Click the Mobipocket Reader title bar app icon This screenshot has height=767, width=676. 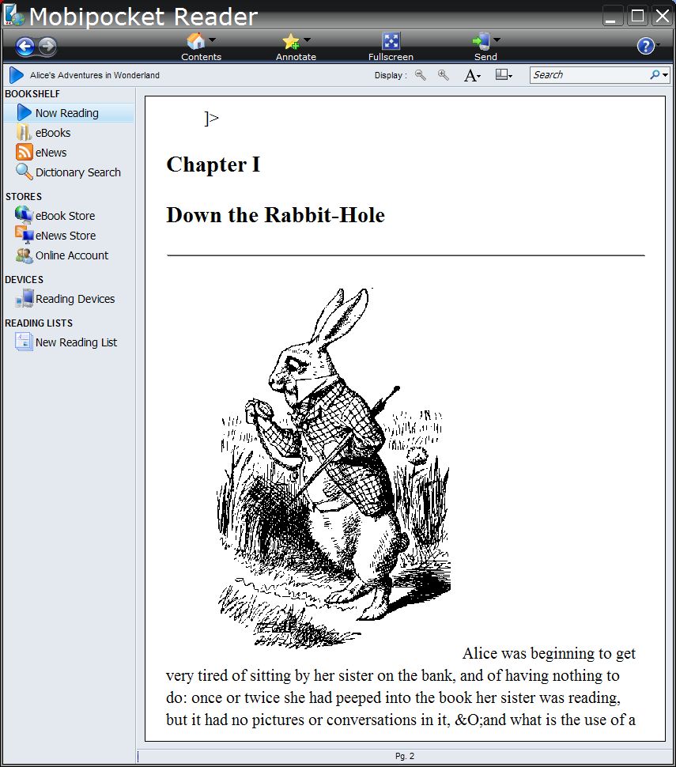[x=14, y=15]
